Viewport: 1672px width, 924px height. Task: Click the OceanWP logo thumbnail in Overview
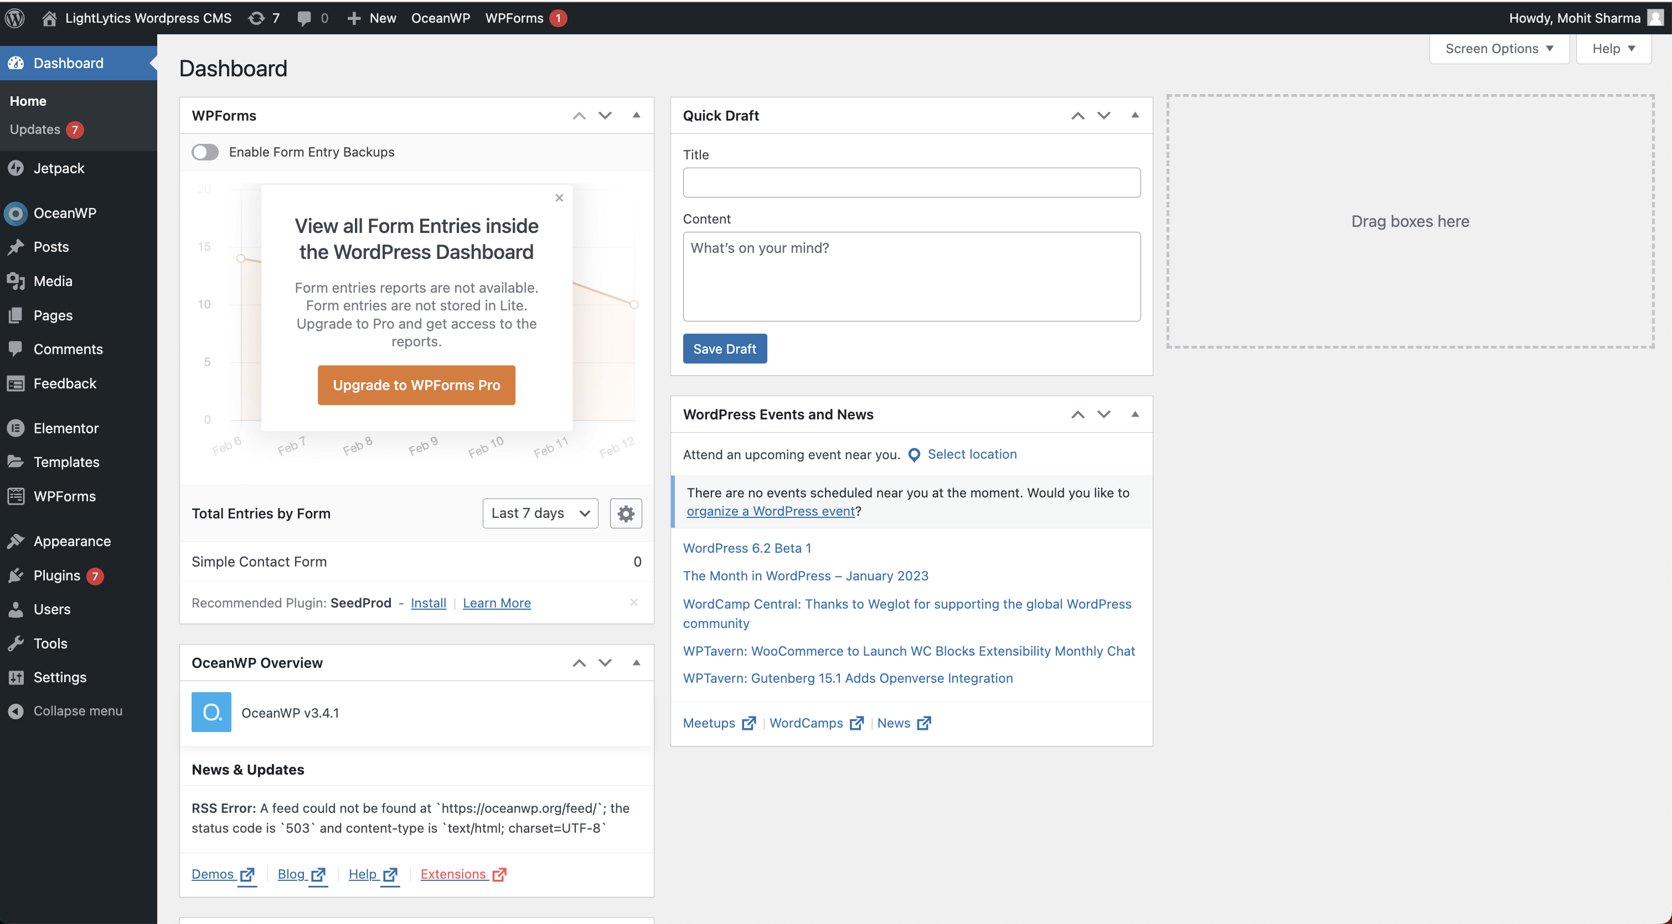coord(211,712)
